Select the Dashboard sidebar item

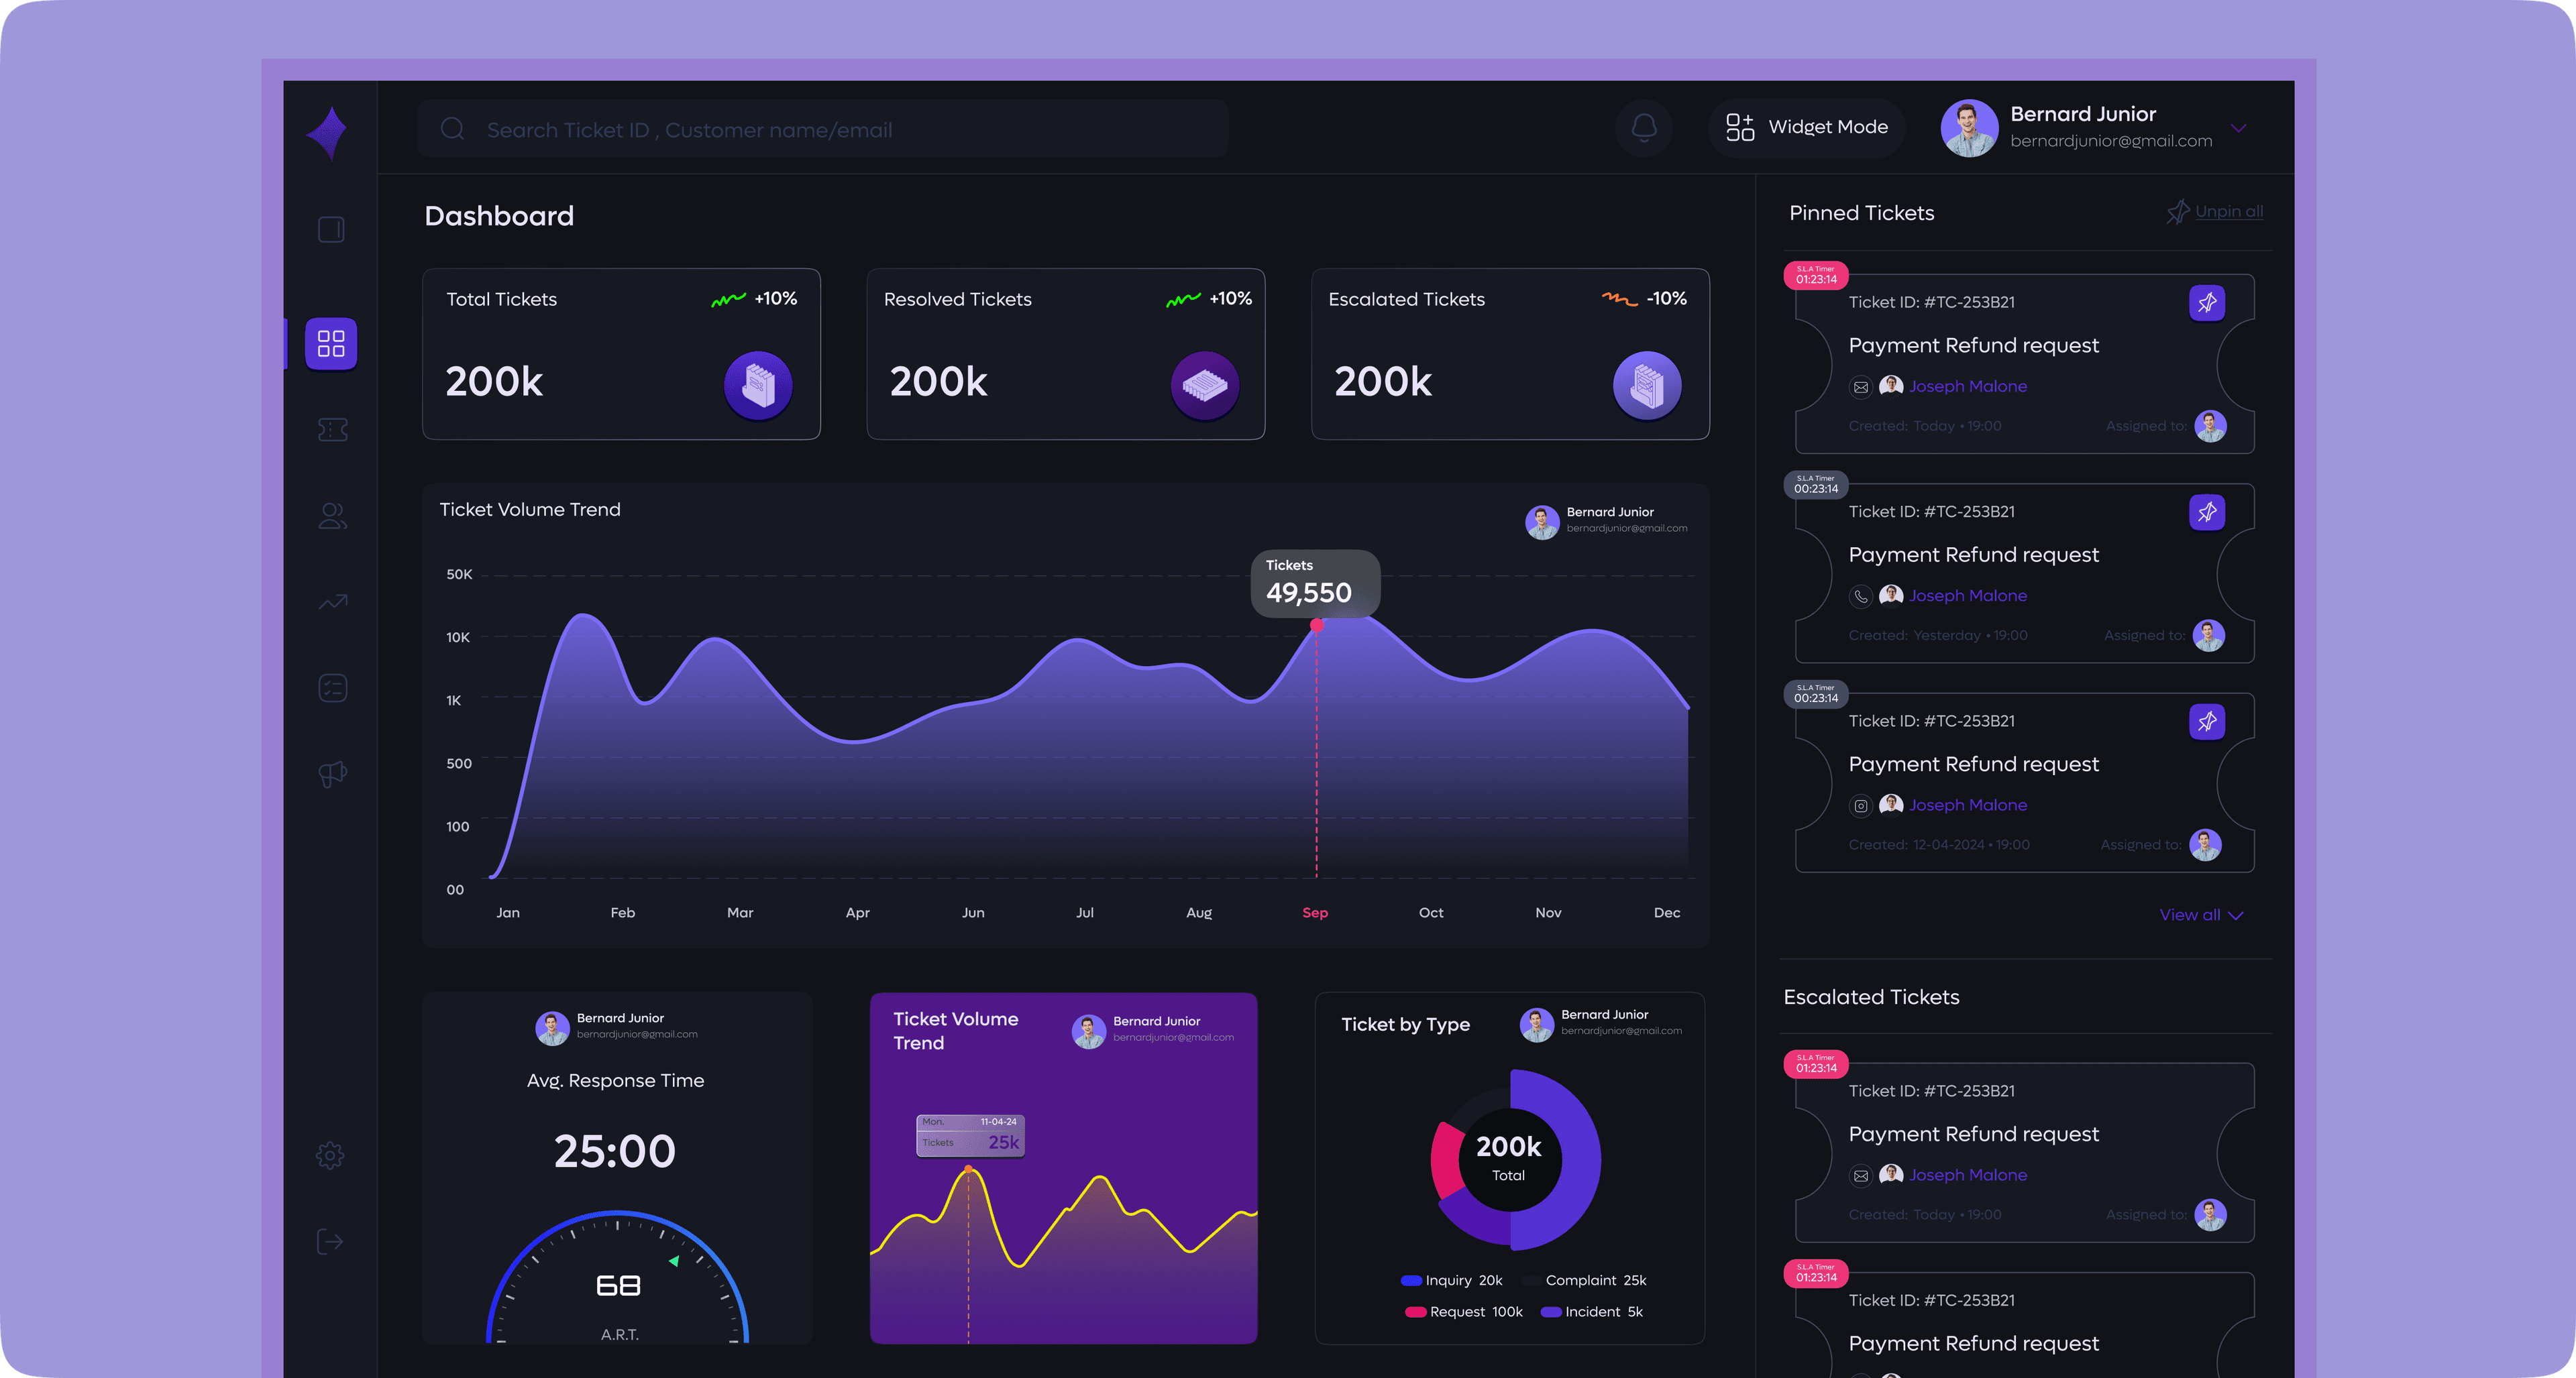click(x=331, y=344)
